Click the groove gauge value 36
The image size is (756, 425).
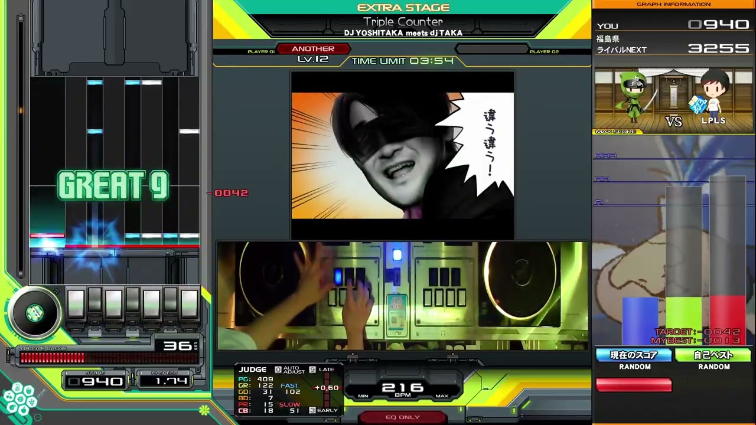coord(177,346)
